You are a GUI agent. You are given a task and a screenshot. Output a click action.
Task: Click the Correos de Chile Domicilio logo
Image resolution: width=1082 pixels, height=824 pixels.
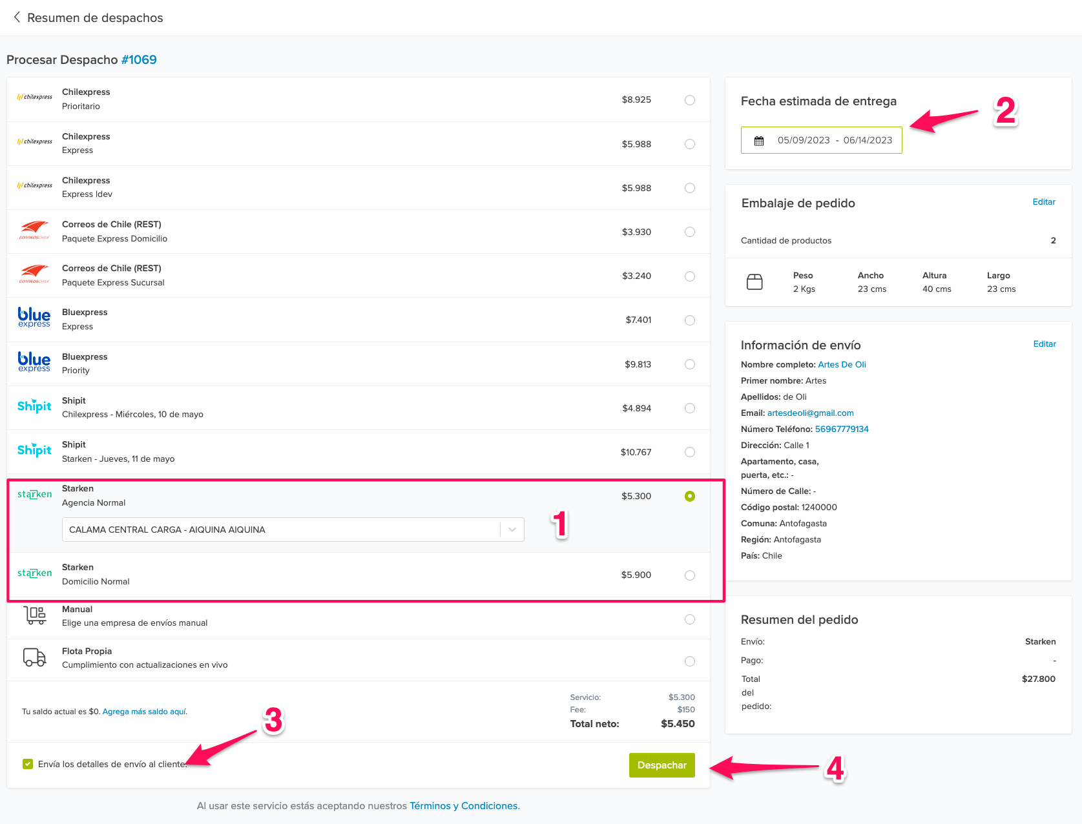point(34,231)
